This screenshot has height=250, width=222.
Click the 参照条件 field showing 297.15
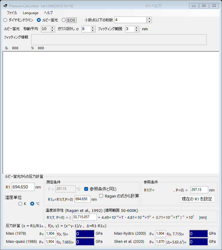click(x=199, y=190)
